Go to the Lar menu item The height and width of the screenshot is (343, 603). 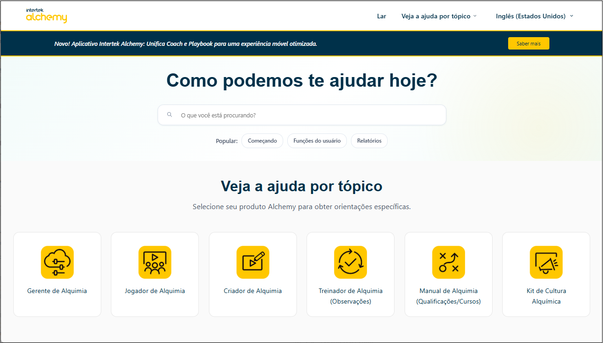point(382,16)
